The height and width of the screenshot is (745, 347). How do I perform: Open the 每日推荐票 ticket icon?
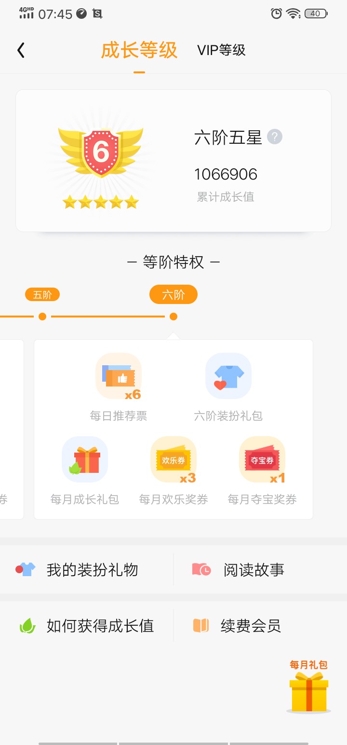[119, 376]
